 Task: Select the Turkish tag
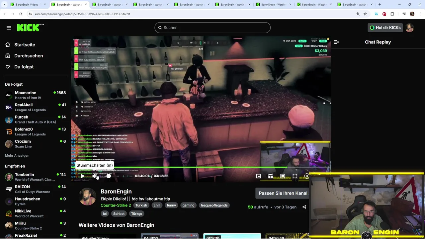[141, 205]
